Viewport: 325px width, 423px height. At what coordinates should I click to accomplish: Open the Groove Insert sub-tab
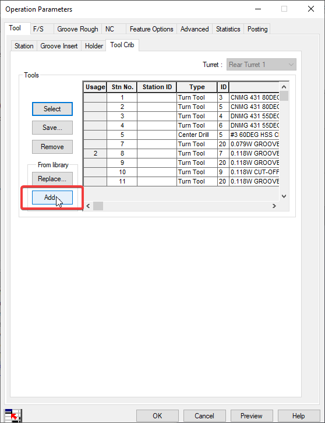tap(59, 46)
